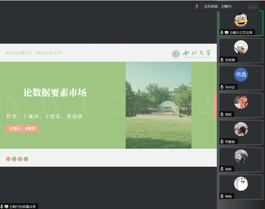Click 邓紫皎's muted microphone icon

tap(222, 142)
